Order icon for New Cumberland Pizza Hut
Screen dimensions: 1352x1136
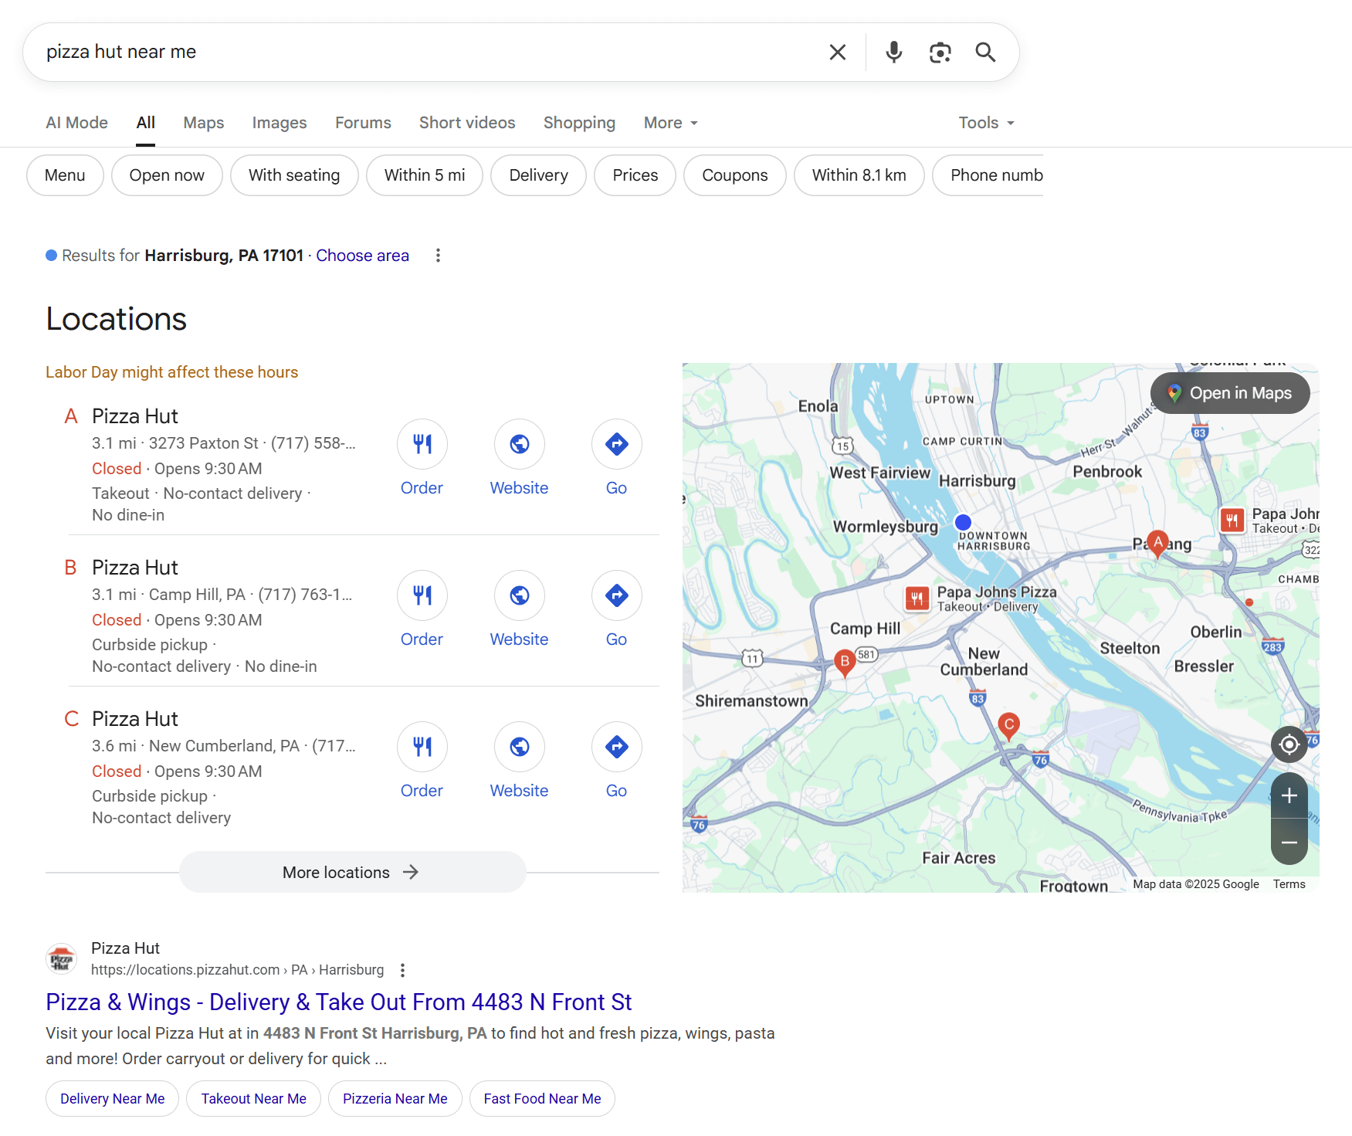coord(422,747)
